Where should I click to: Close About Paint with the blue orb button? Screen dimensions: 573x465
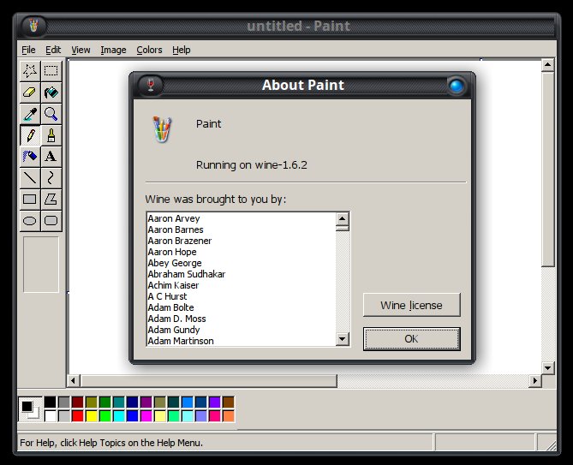[x=457, y=86]
